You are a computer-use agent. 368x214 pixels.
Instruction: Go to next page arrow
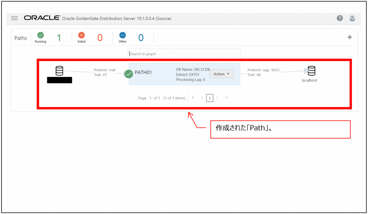pyautogui.click(x=217, y=98)
